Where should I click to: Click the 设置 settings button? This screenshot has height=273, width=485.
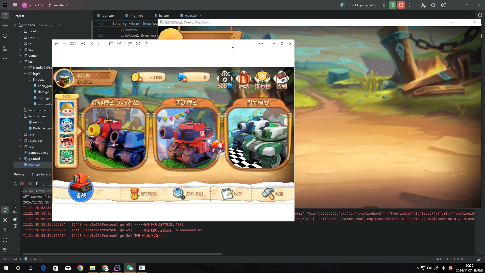[273, 193]
